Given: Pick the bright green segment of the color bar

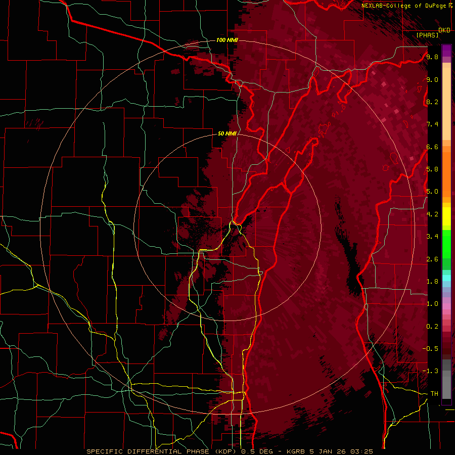Looking at the screenshot, I should [x=446, y=244].
